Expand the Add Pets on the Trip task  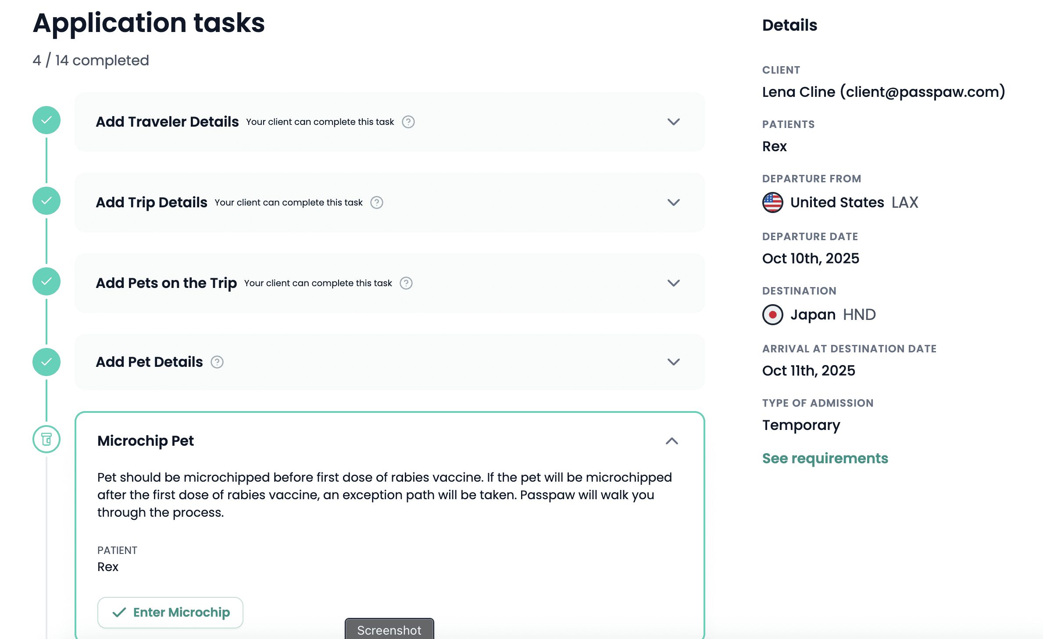674,283
